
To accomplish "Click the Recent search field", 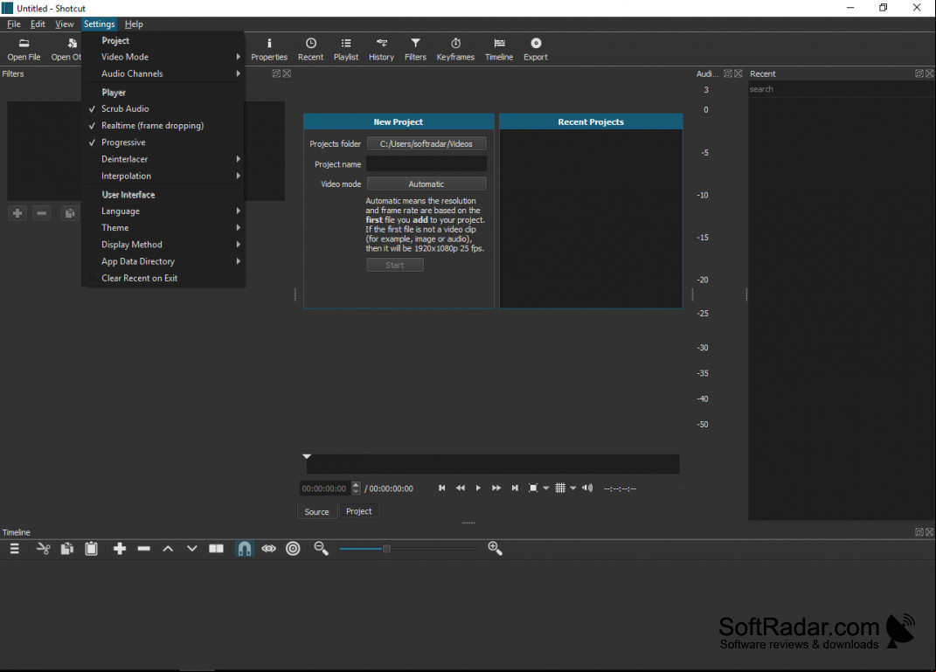I will (x=841, y=89).
